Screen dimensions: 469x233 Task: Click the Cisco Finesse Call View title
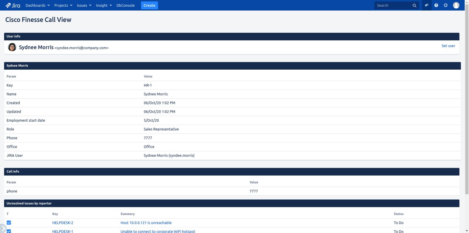point(38,20)
